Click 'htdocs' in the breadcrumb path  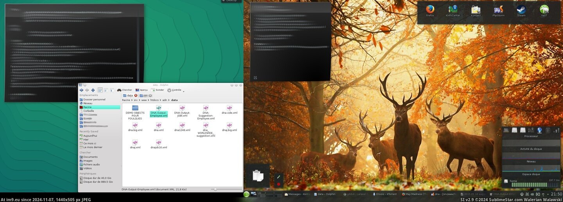tap(155, 100)
